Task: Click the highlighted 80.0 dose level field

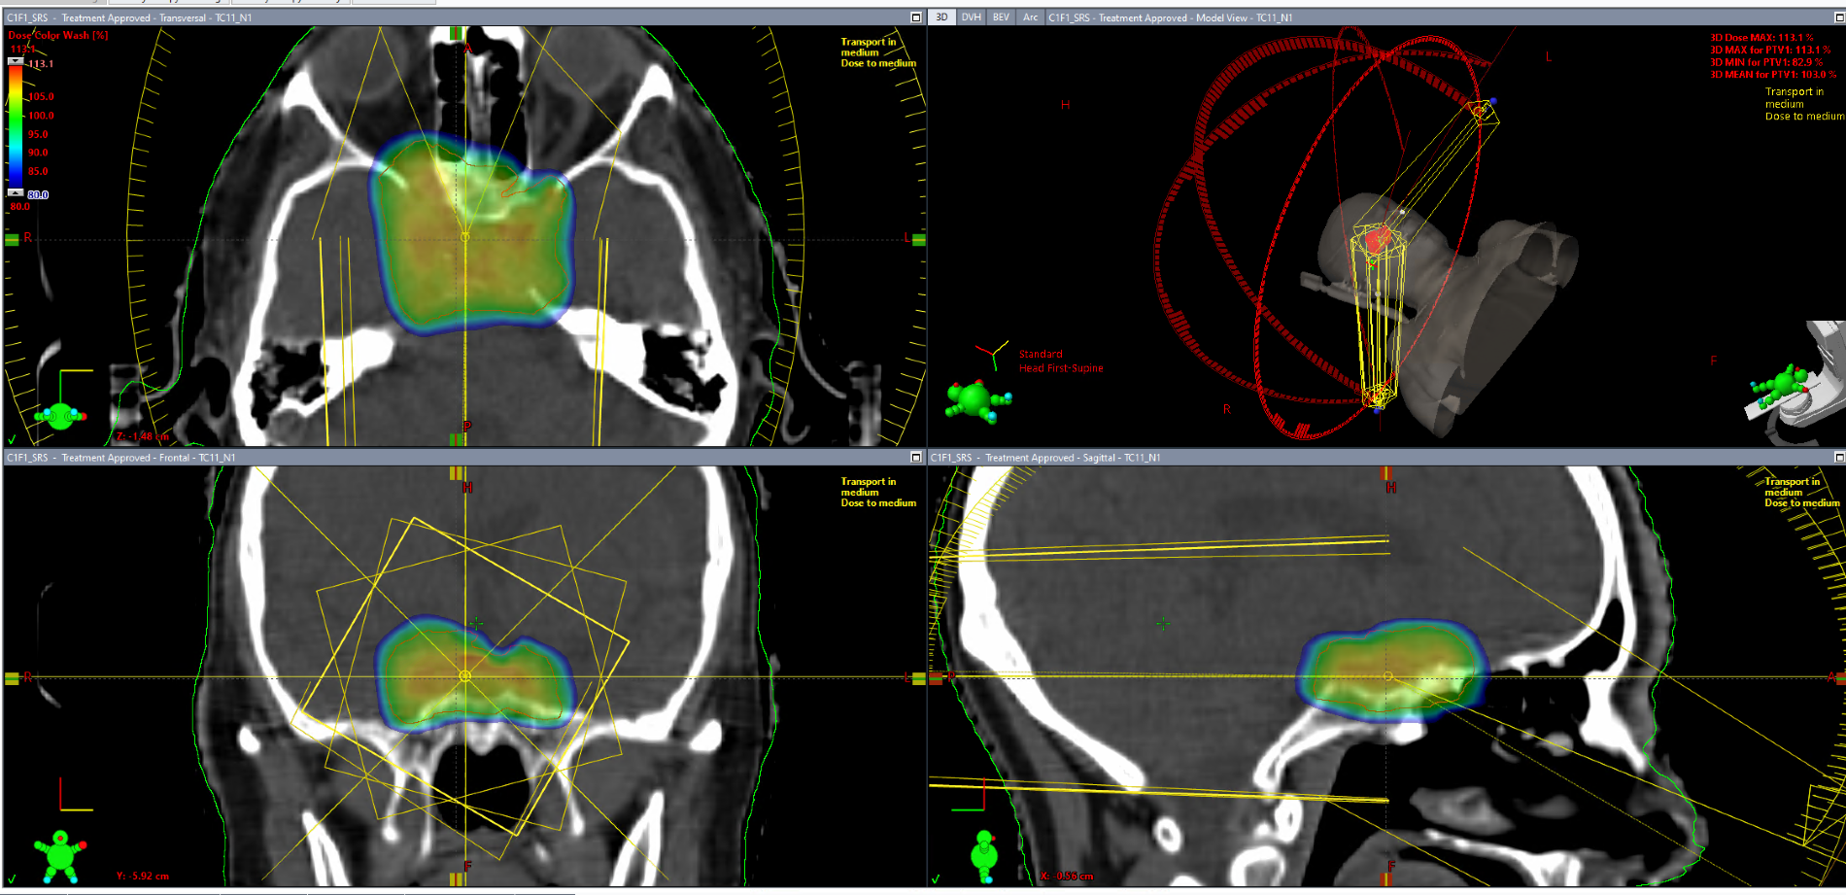Action: coord(38,194)
